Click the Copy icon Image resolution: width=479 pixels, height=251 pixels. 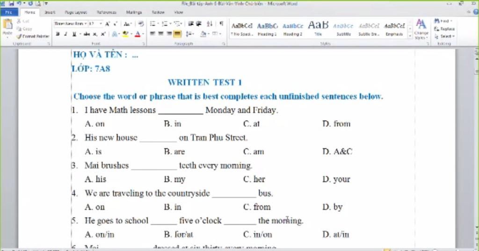coord(19,29)
